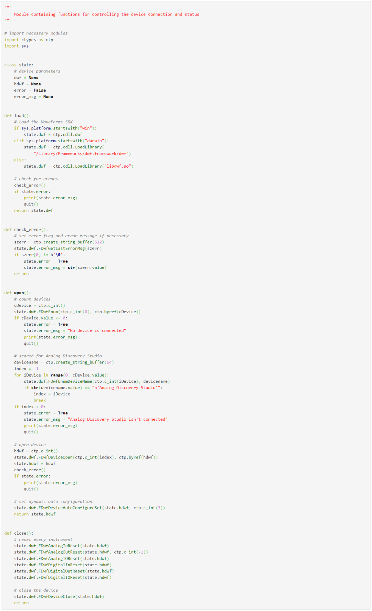The height and width of the screenshot is (611, 372).
Task: Click the '# set dynamic auto configuration' comment
Action: click(x=53, y=502)
